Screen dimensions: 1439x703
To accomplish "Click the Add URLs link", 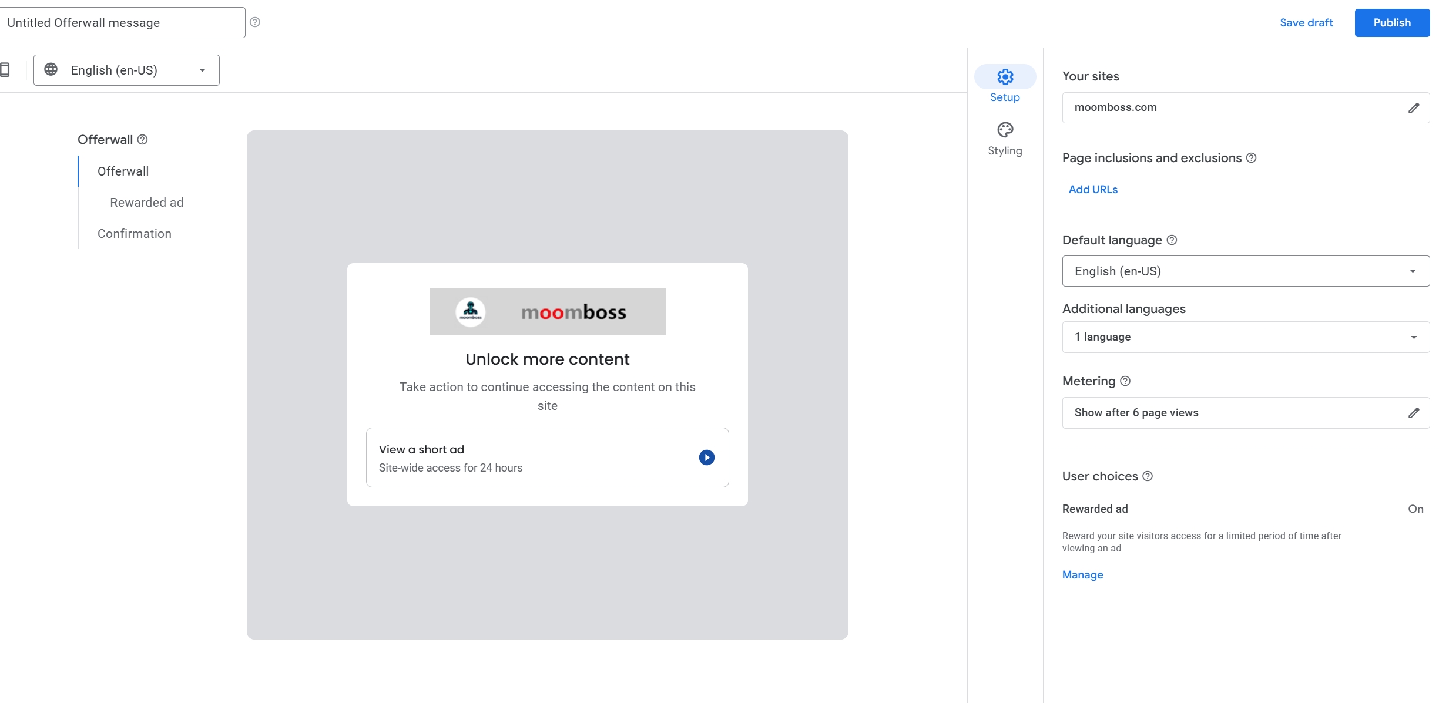I will [1092, 189].
